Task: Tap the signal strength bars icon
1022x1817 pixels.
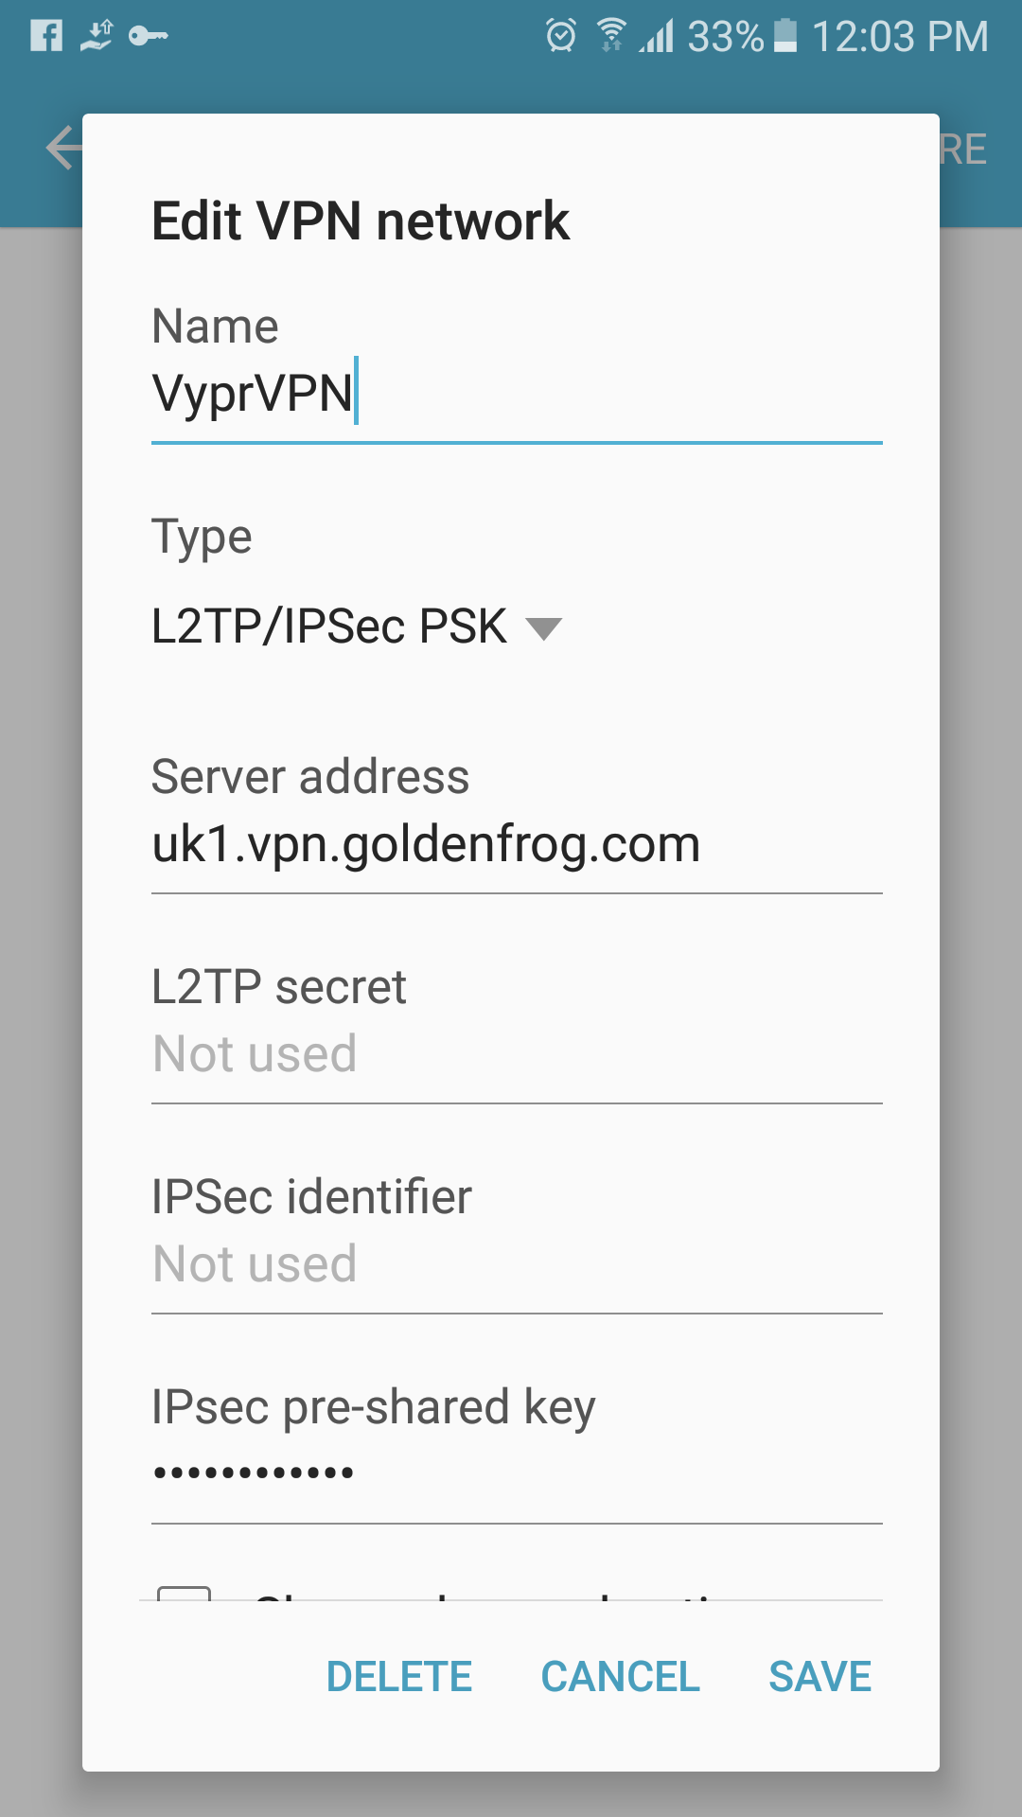Action: 656,36
